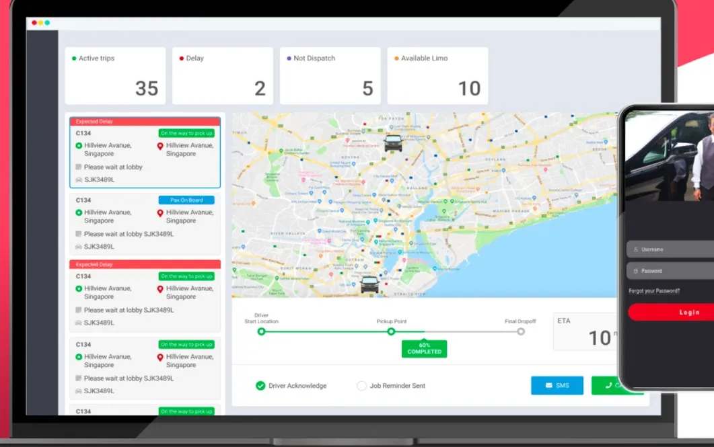
Task: Click the Expected Delay banner on the highlighted card
Action: [x=145, y=122]
